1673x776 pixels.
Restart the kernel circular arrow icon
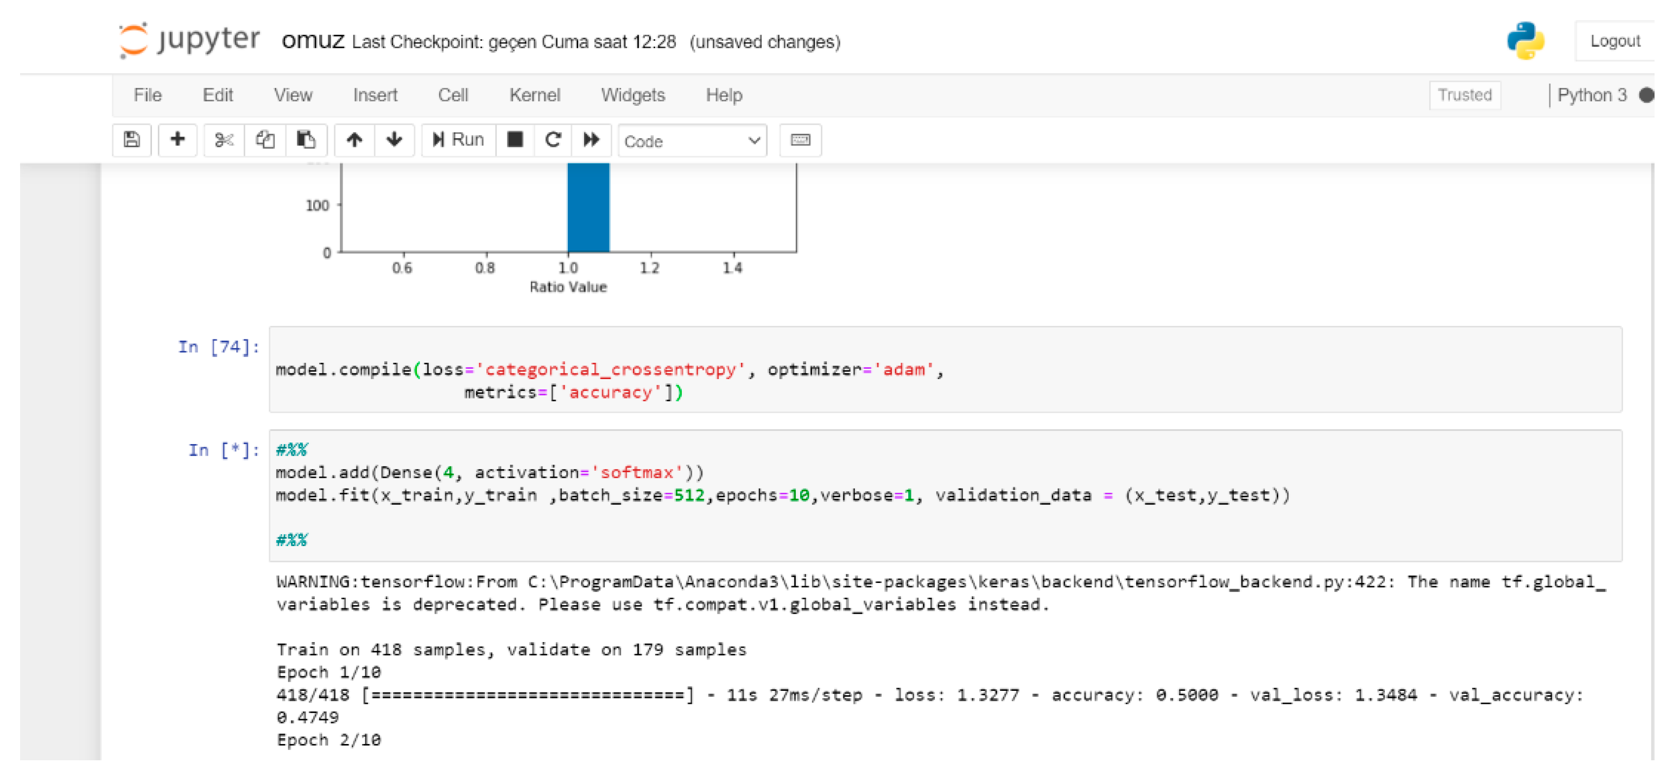pyautogui.click(x=553, y=139)
